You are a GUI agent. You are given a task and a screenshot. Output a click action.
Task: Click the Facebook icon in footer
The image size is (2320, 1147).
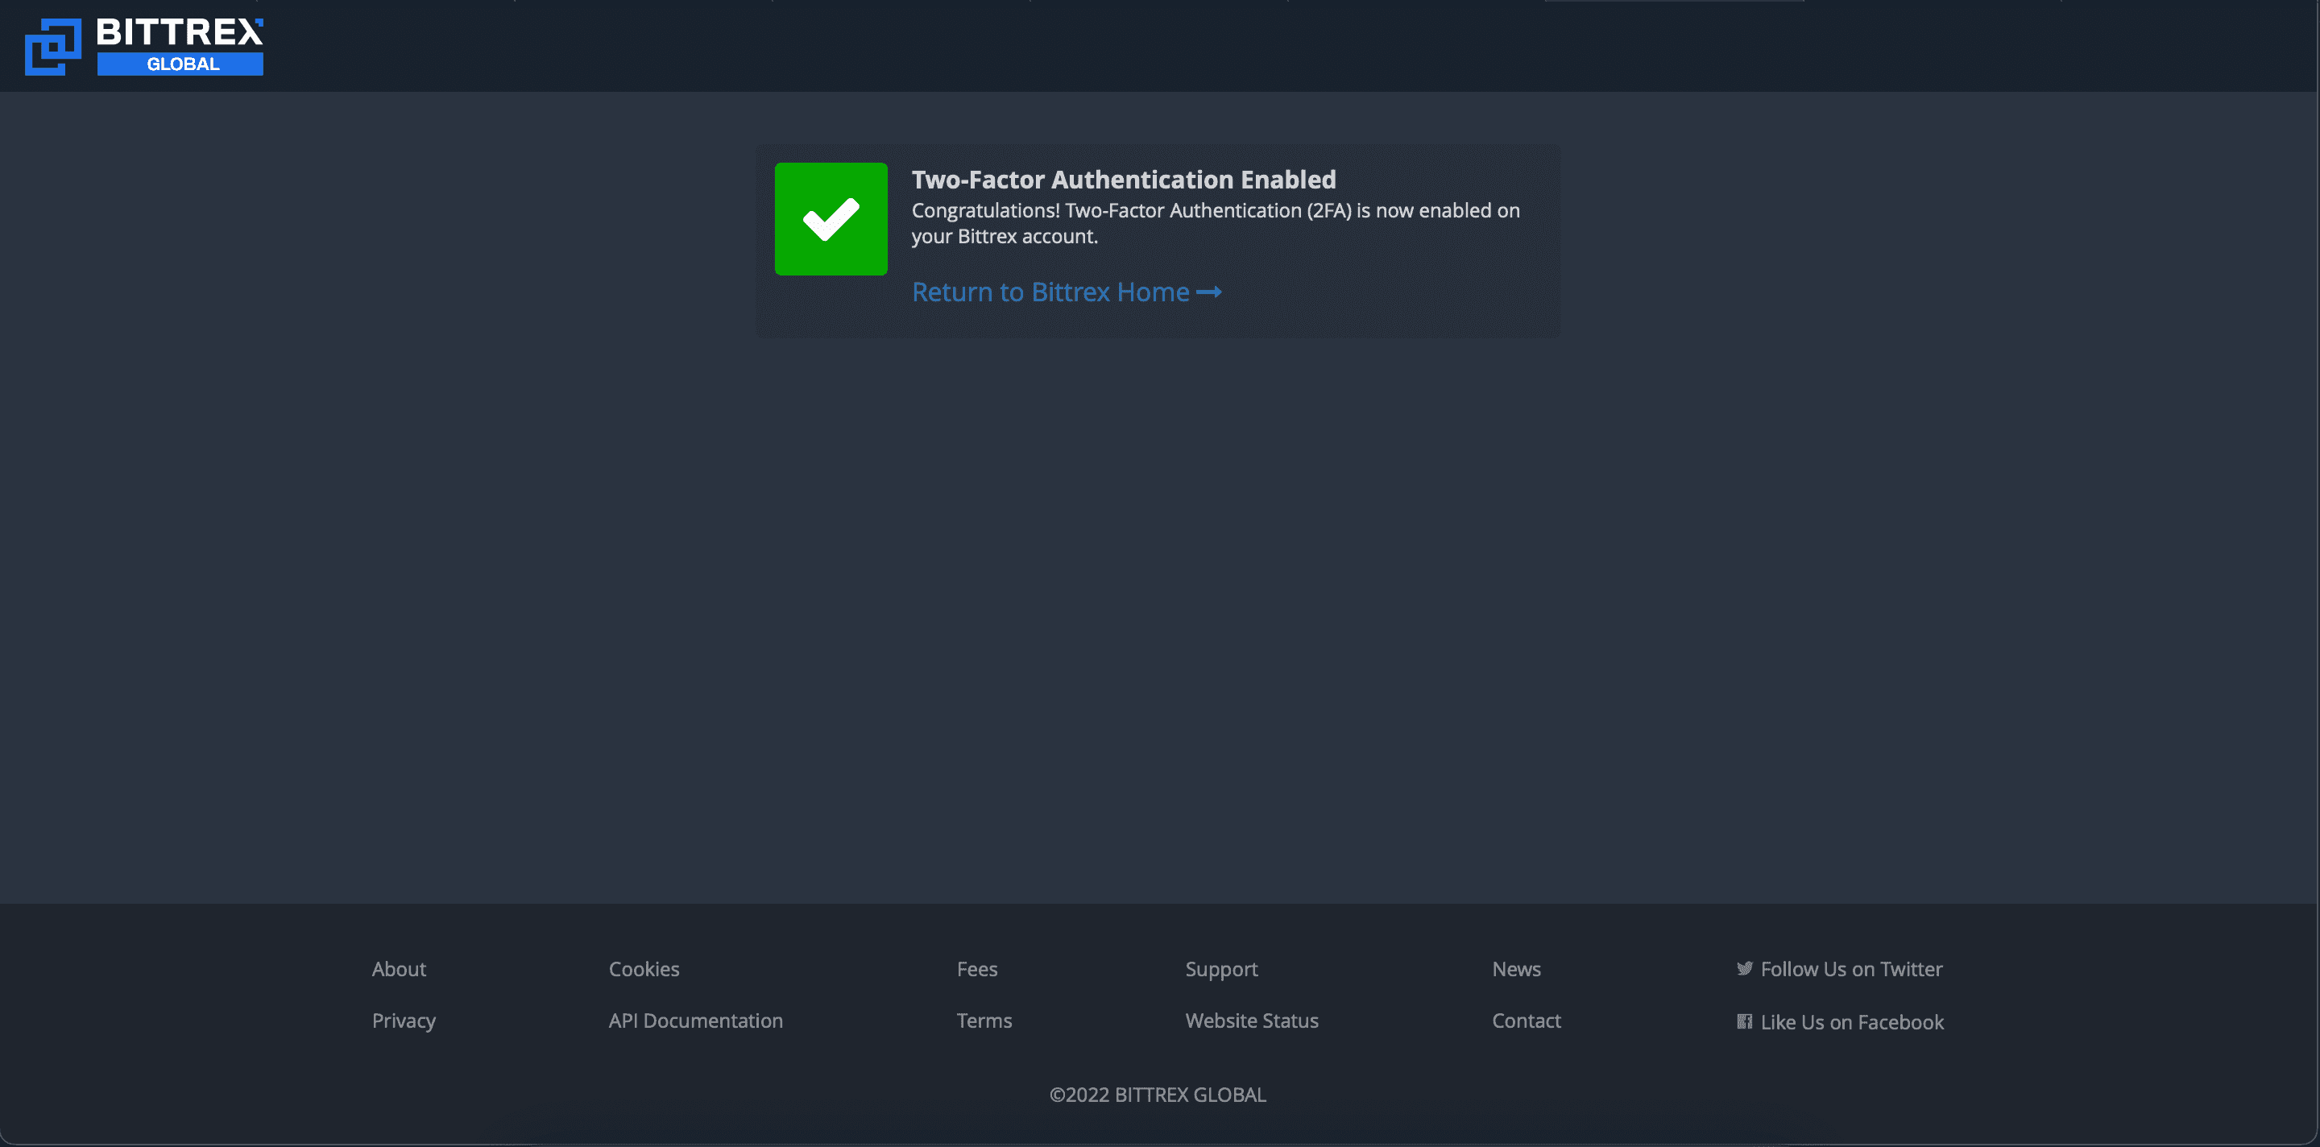click(1743, 1021)
